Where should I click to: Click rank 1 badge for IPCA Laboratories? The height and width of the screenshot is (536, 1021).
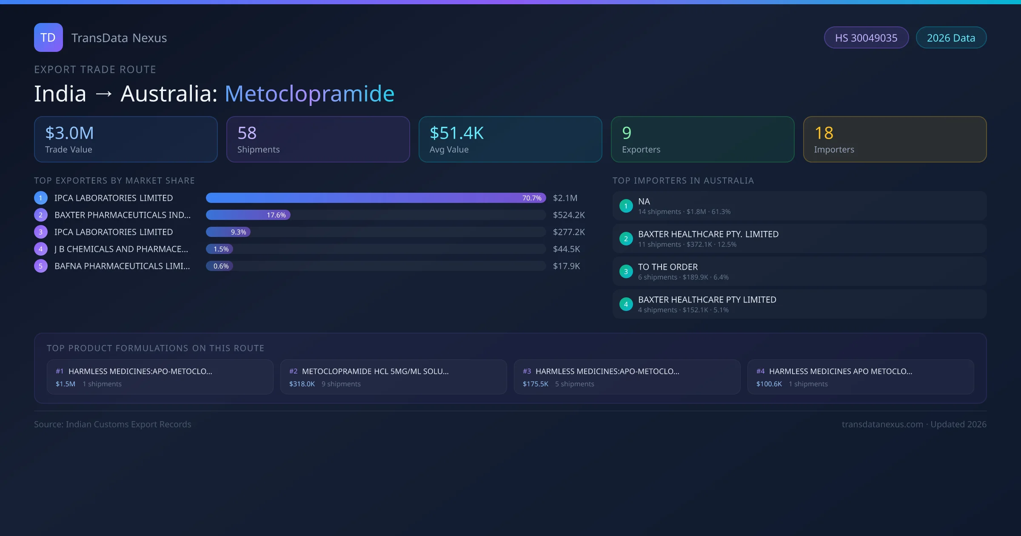click(40, 198)
